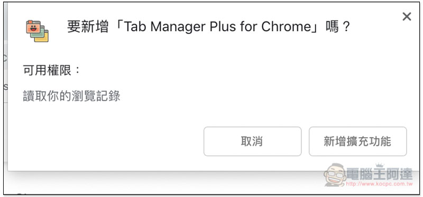Confirm with the 新增擴充功能 button

357,142
